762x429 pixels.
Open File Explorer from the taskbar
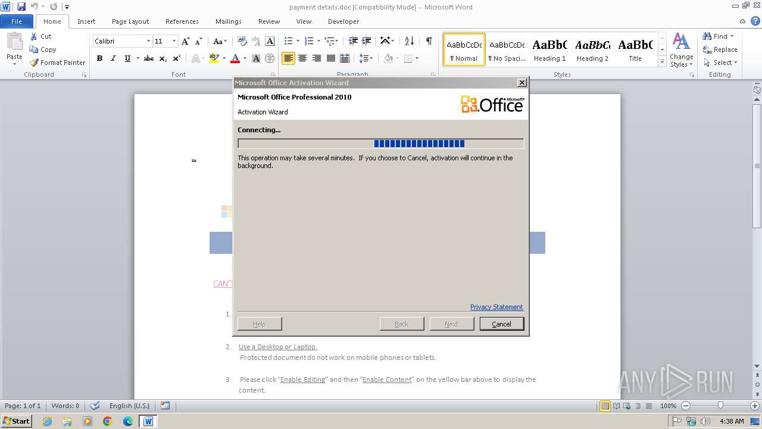(67, 421)
